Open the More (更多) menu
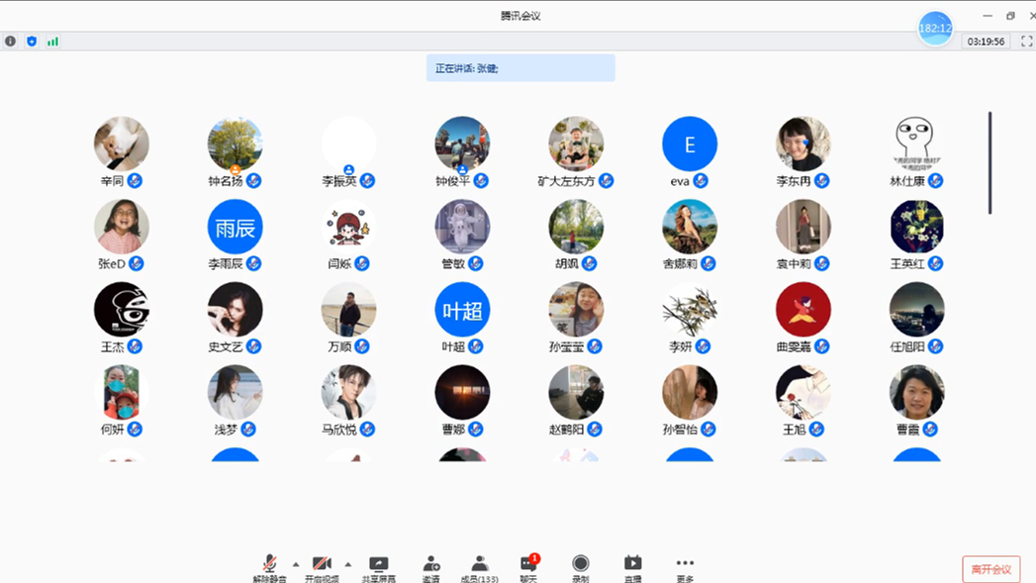This screenshot has width=1036, height=583. [685, 567]
